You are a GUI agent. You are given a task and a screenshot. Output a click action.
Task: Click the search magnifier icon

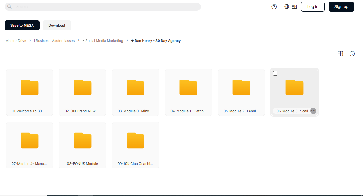coord(9,7)
